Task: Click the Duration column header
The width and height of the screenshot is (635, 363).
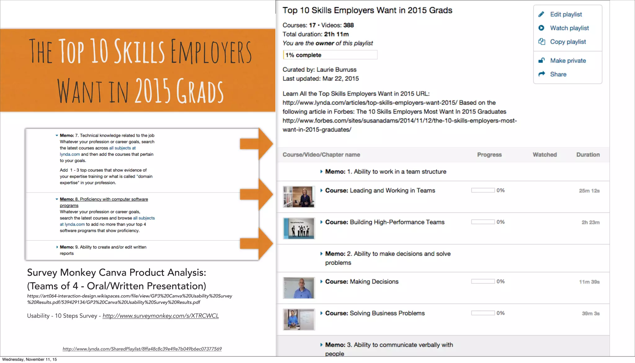Action: (588, 155)
